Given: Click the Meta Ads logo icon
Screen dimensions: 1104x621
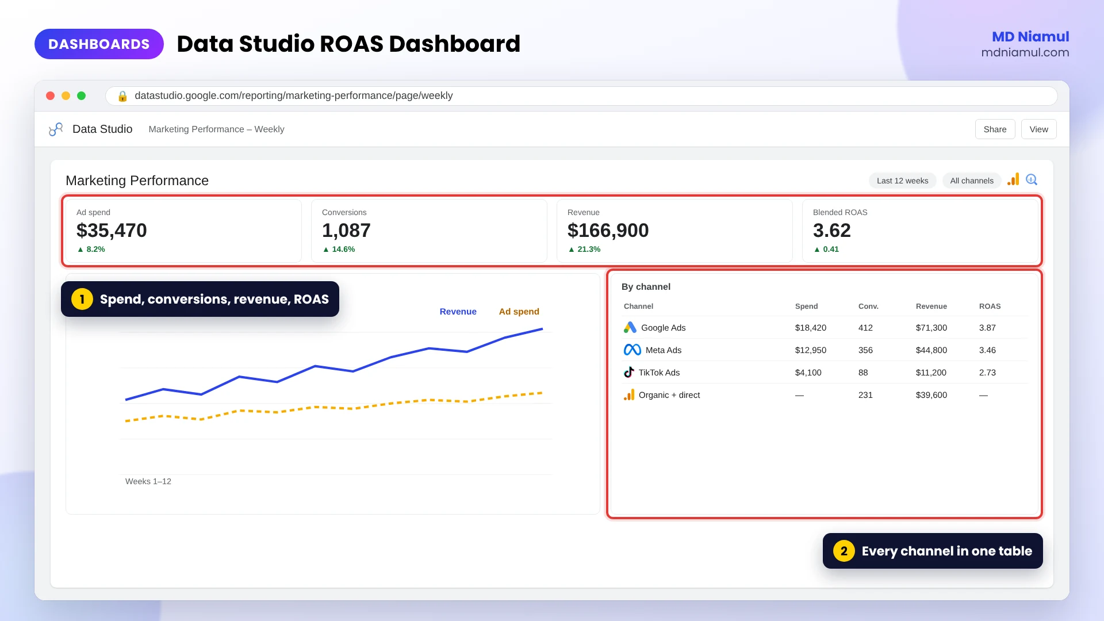Looking at the screenshot, I should [632, 350].
